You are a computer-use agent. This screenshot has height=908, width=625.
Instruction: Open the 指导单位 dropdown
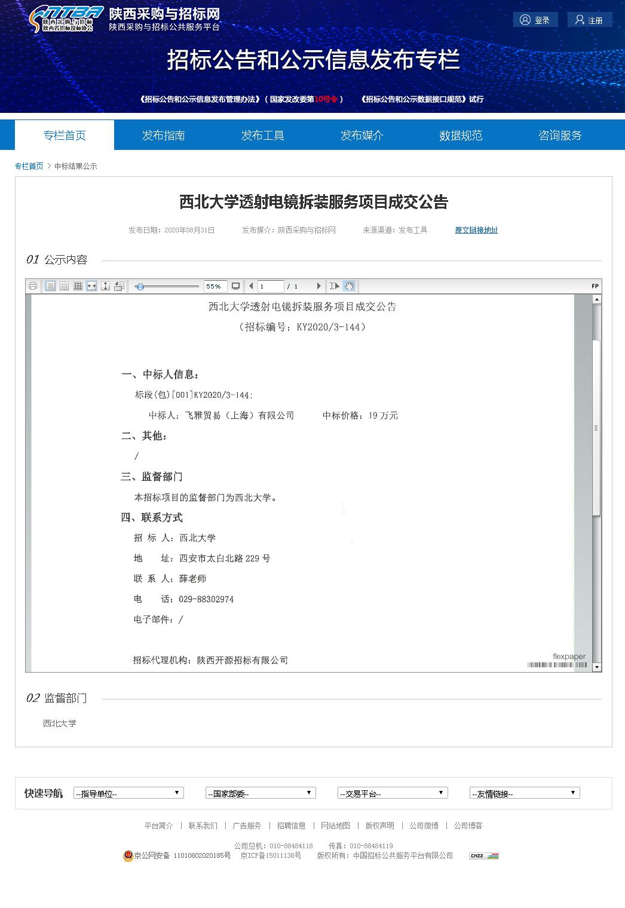coord(128,793)
